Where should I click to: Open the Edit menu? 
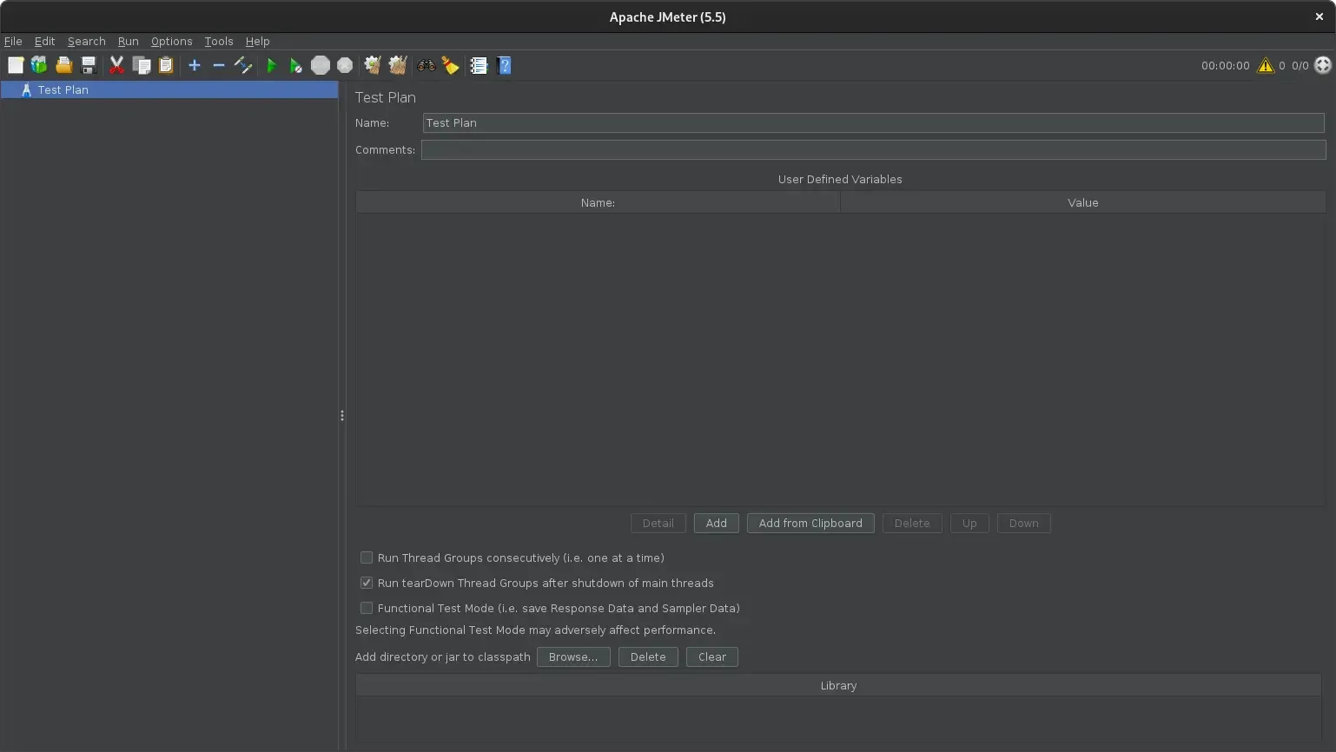(x=44, y=41)
